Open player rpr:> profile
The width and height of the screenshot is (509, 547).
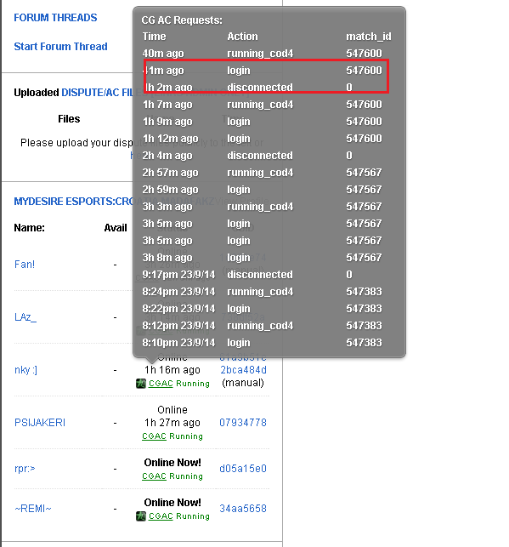[25, 469]
